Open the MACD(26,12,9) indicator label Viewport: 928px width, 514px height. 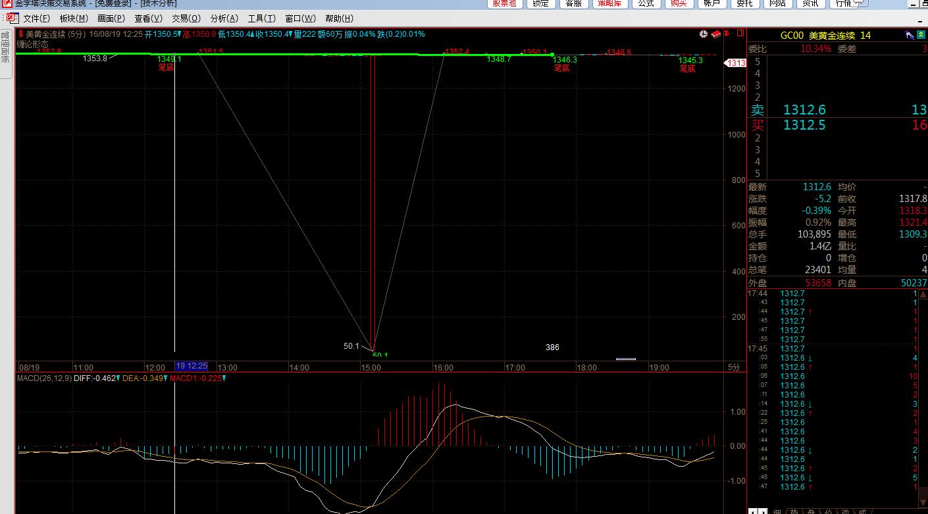click(44, 378)
